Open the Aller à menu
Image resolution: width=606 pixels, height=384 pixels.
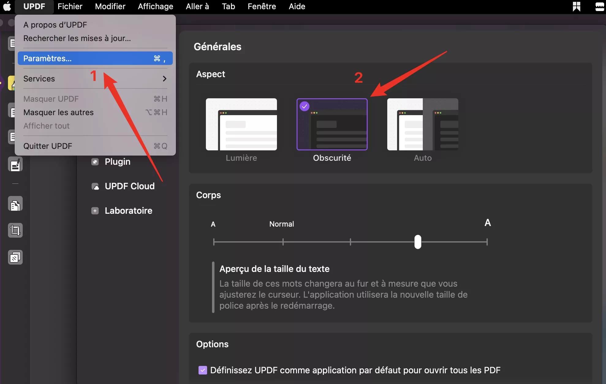(197, 6)
